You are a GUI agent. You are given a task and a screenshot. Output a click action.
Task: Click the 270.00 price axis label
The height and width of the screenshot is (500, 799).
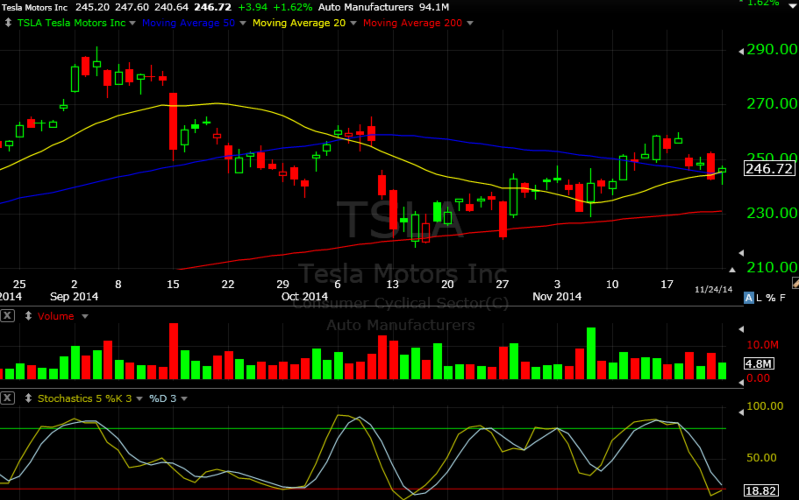tap(772, 104)
